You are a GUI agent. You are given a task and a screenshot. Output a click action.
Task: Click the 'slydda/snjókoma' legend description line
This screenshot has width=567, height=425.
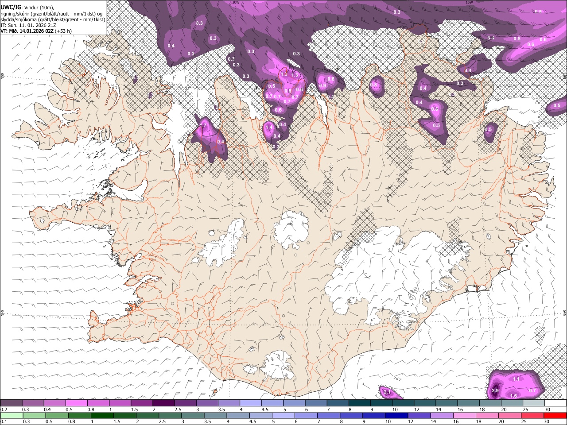53,19
